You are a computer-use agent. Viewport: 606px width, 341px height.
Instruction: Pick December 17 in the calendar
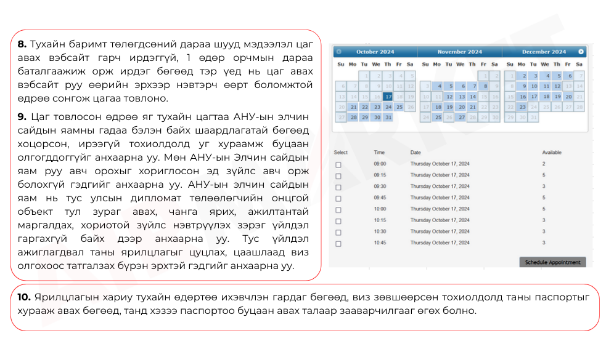coord(534,97)
